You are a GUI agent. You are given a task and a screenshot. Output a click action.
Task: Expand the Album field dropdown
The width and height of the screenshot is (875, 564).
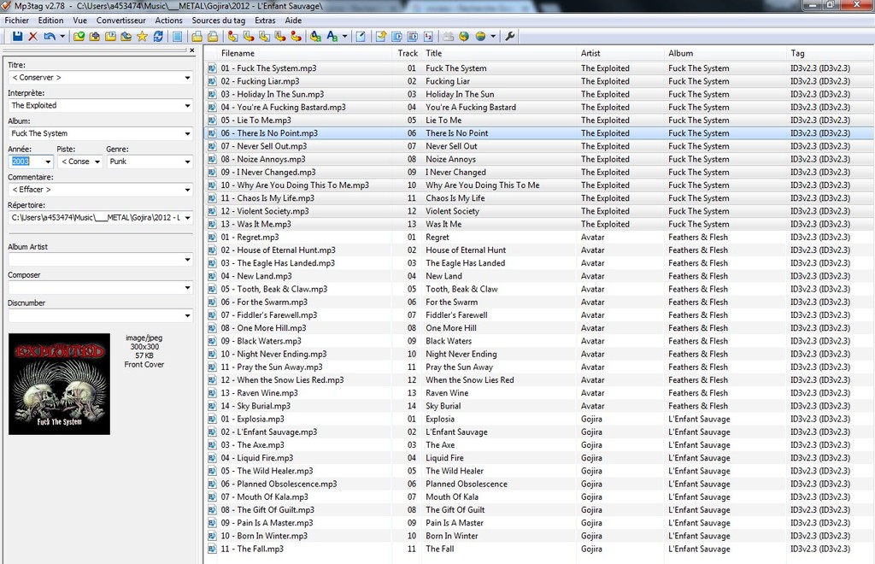187,133
